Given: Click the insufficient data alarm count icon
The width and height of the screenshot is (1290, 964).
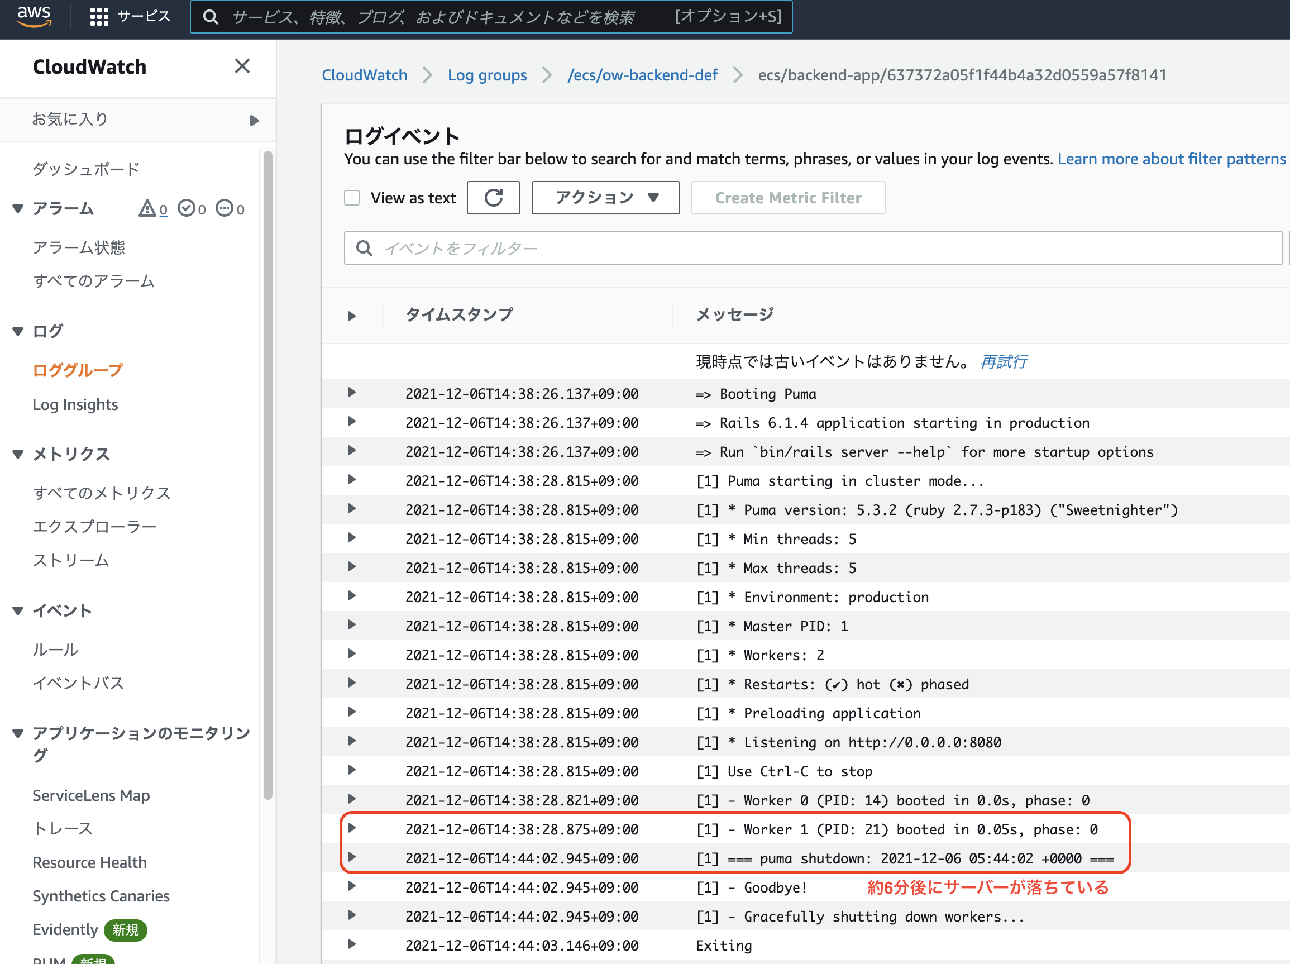Looking at the screenshot, I should pyautogui.click(x=224, y=208).
